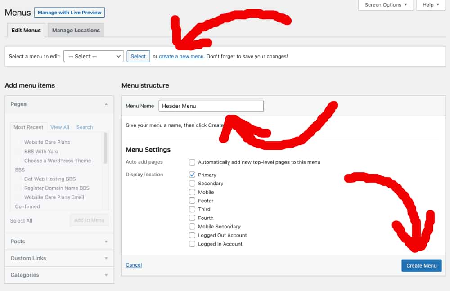Open the Search tab in Pages panel
Screen dimensions: 450x291
pyautogui.click(x=84, y=127)
